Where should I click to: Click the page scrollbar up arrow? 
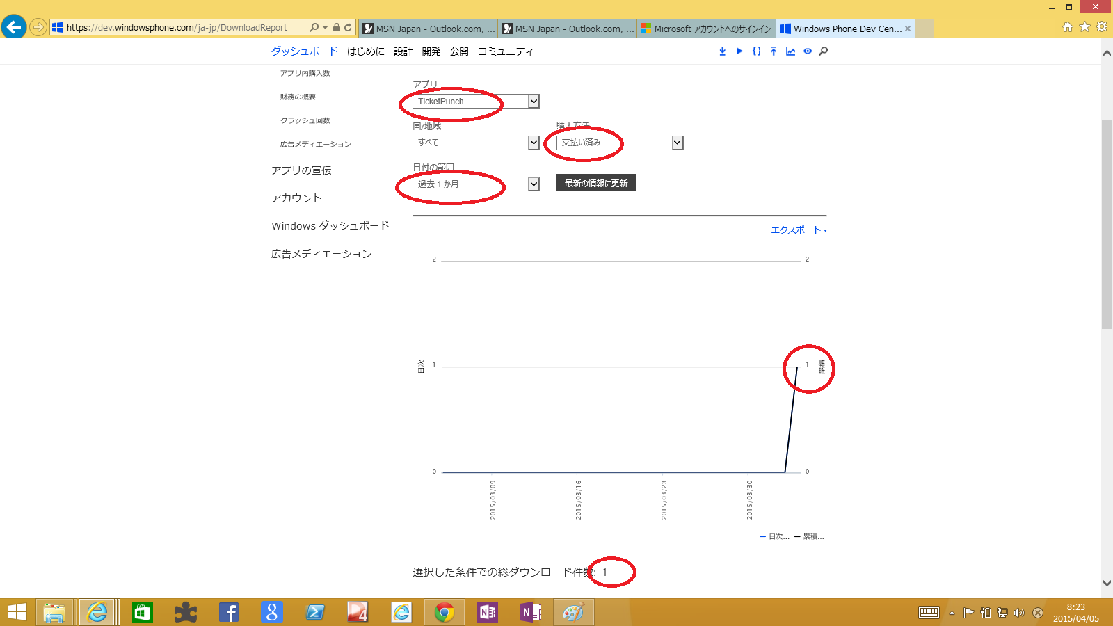coord(1107,53)
